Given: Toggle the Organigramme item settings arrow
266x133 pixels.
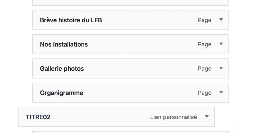Looking at the screenshot, I should click(221, 92).
